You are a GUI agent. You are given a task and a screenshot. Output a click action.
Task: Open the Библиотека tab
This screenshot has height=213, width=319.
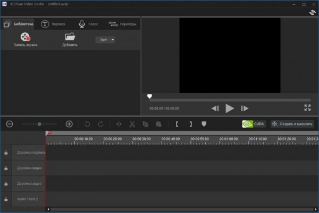coord(18,24)
